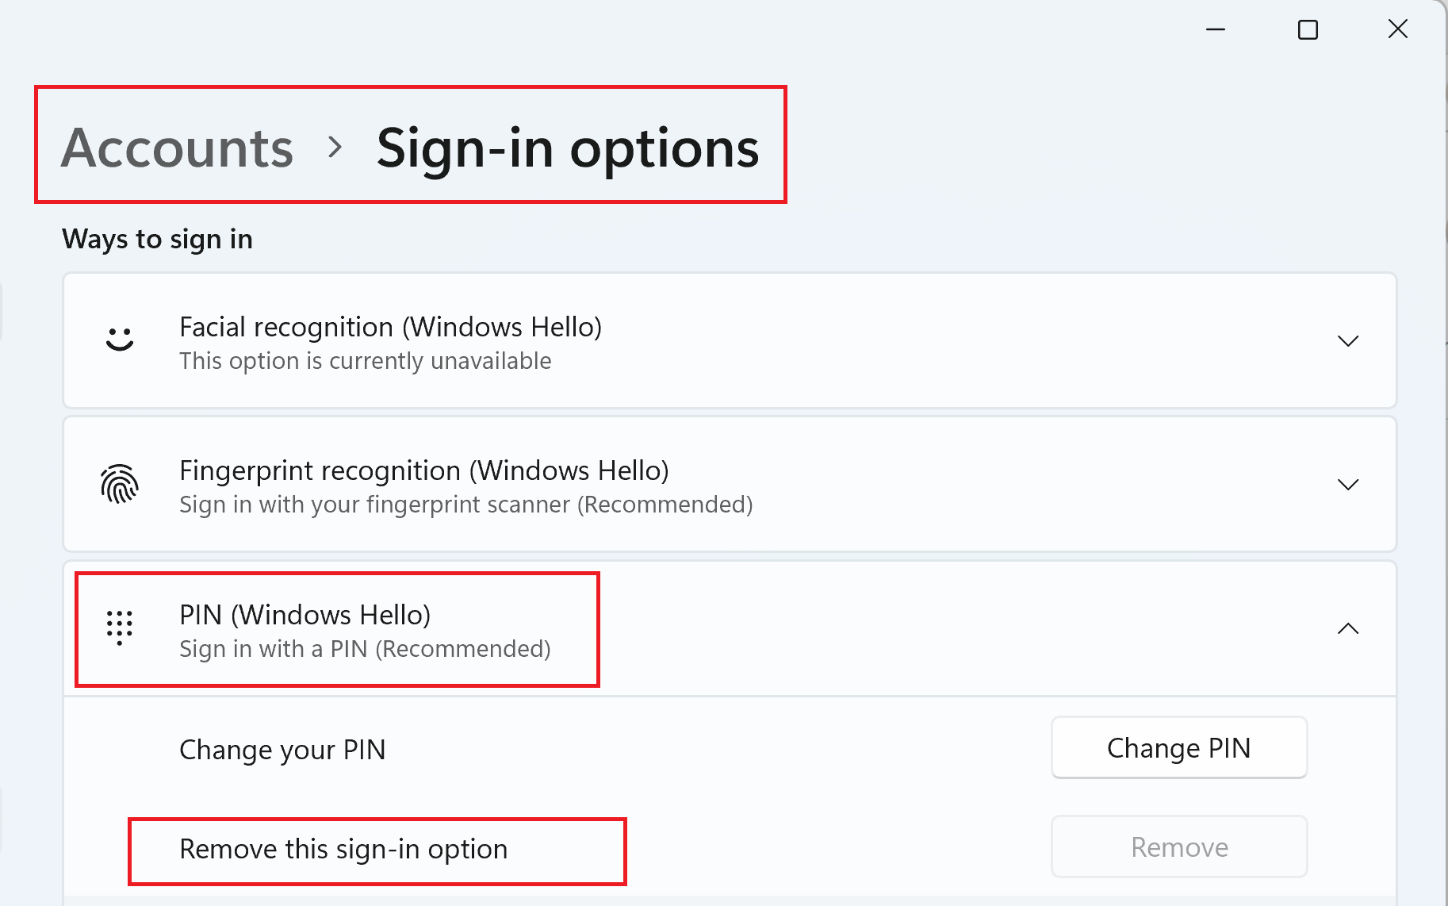The height and width of the screenshot is (906, 1448).
Task: Minimize the Settings window
Action: tap(1216, 30)
